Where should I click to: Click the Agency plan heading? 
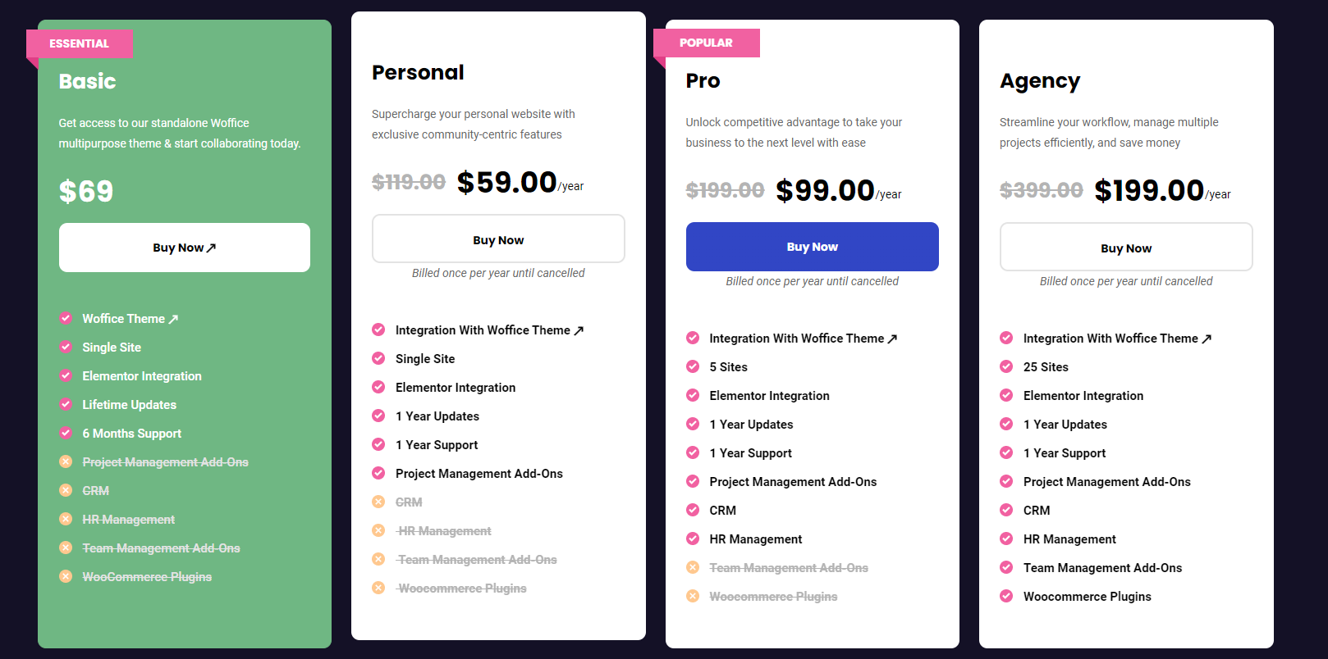[1040, 81]
